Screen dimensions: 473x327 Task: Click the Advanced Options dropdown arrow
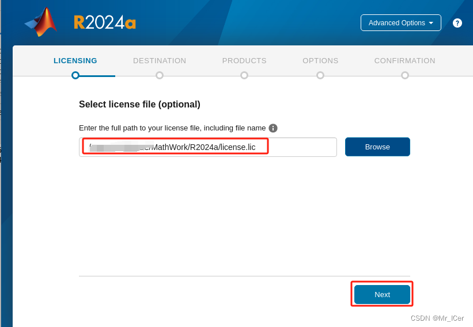click(x=431, y=23)
